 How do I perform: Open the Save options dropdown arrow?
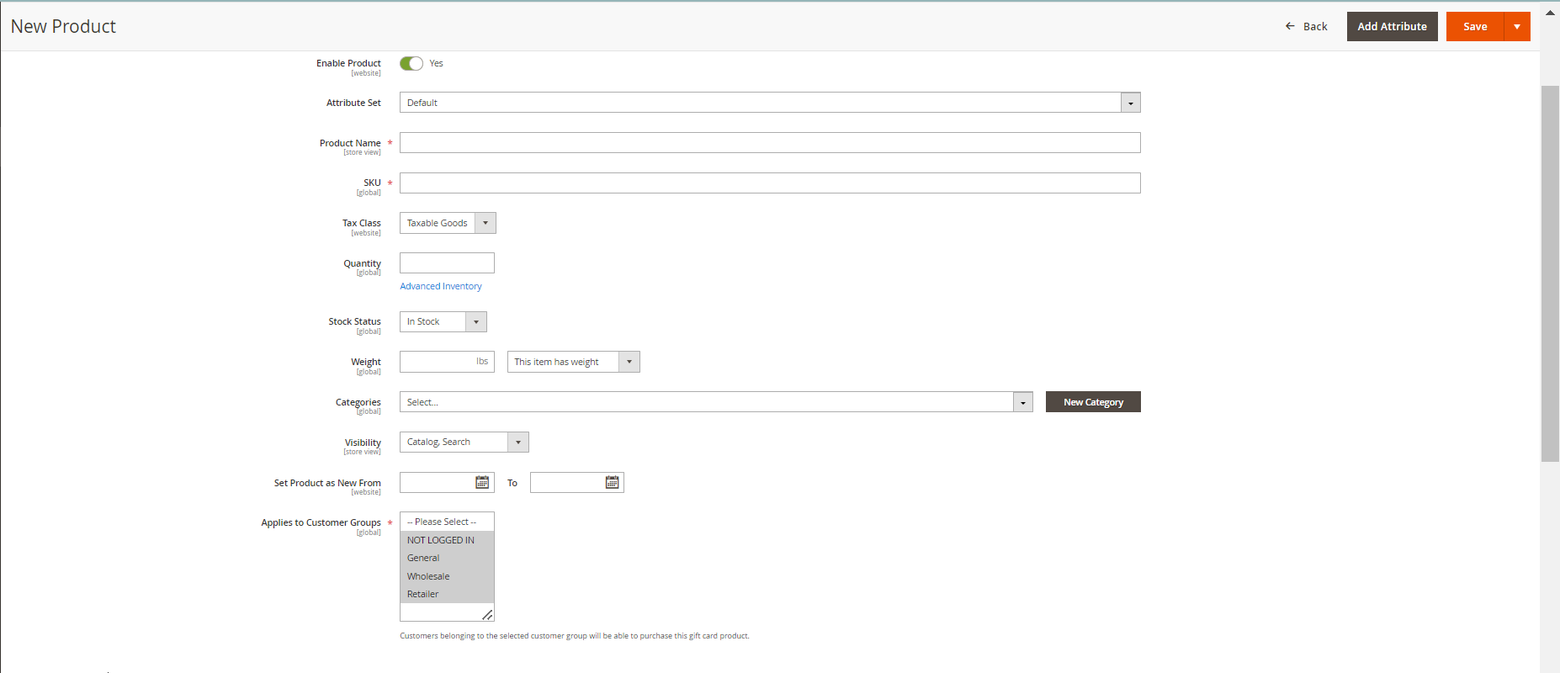(1517, 27)
